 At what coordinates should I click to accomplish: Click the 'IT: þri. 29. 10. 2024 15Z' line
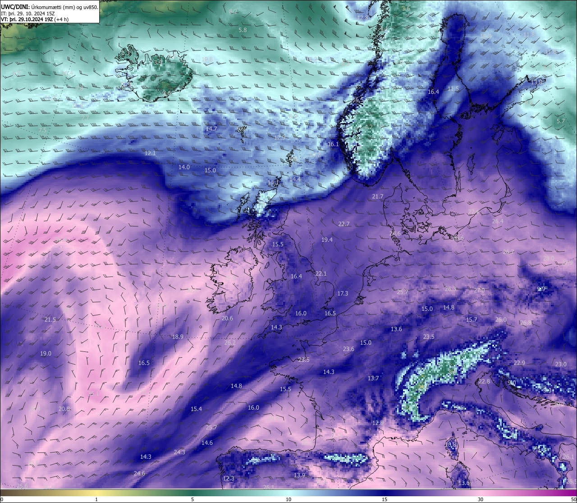click(29, 14)
